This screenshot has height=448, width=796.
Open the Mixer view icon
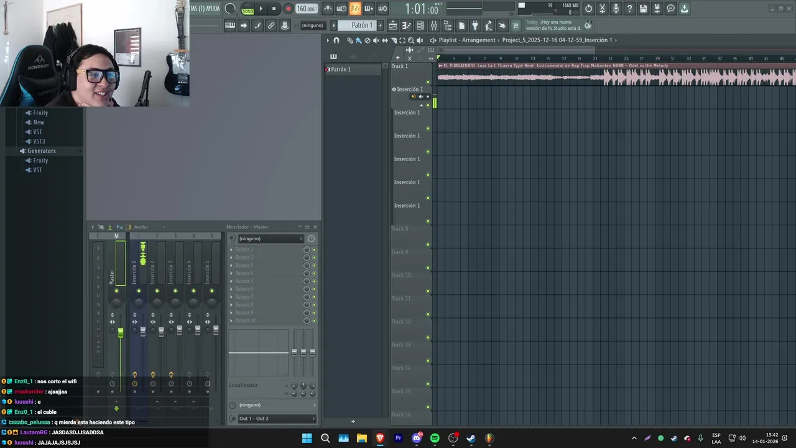point(434,26)
